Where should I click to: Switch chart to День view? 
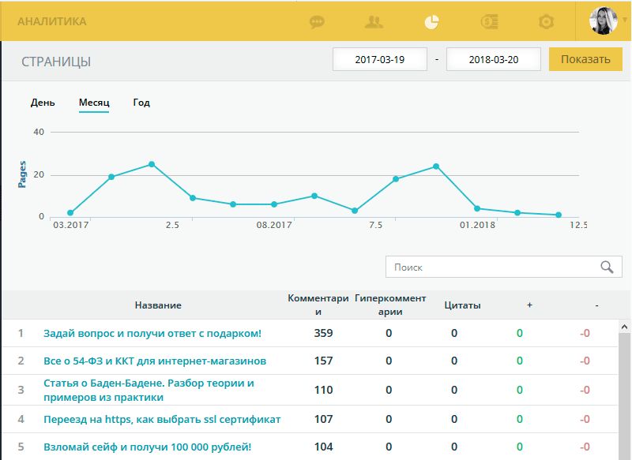click(x=43, y=103)
